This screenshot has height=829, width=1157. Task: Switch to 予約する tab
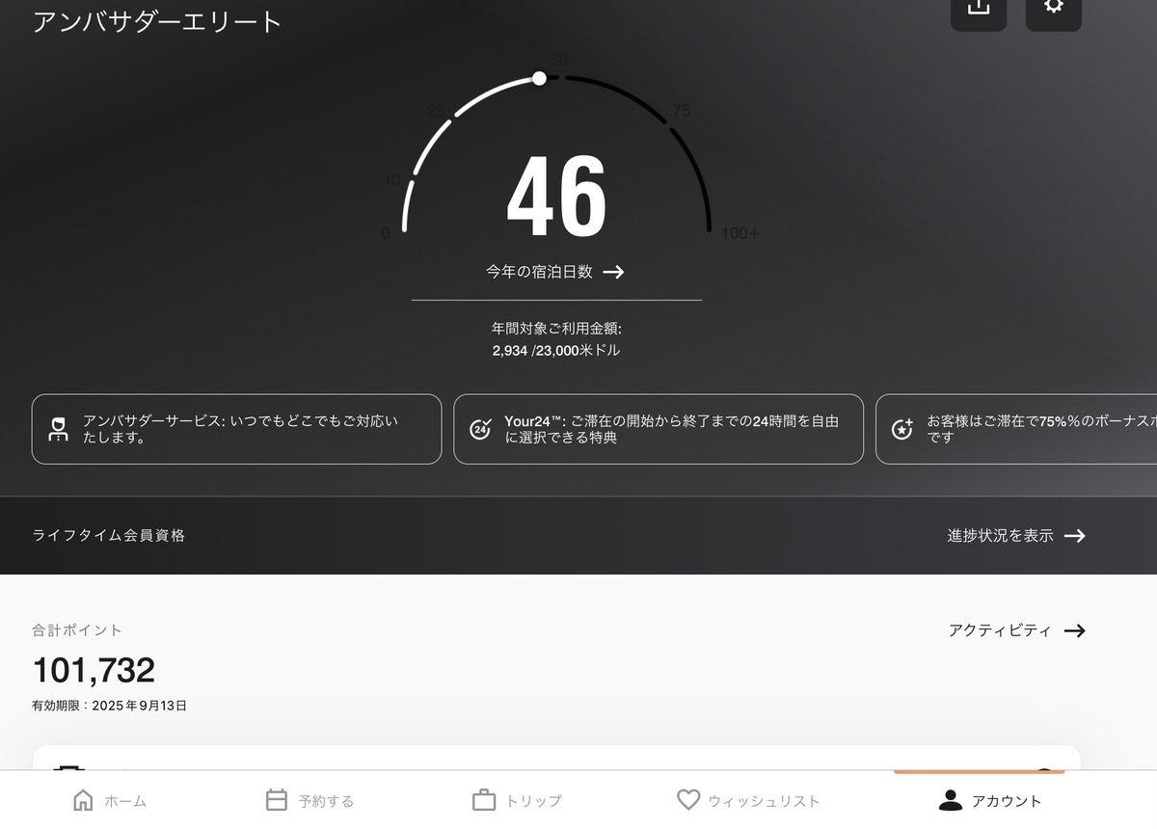pos(309,800)
